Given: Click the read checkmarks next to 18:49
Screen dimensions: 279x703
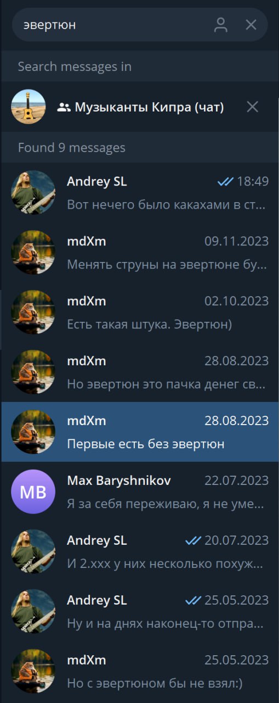Looking at the screenshot, I should (x=225, y=182).
